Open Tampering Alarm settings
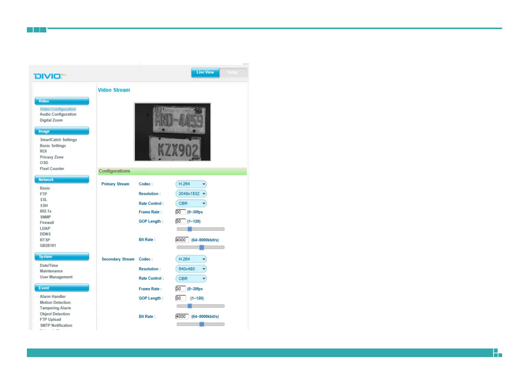 click(55, 308)
